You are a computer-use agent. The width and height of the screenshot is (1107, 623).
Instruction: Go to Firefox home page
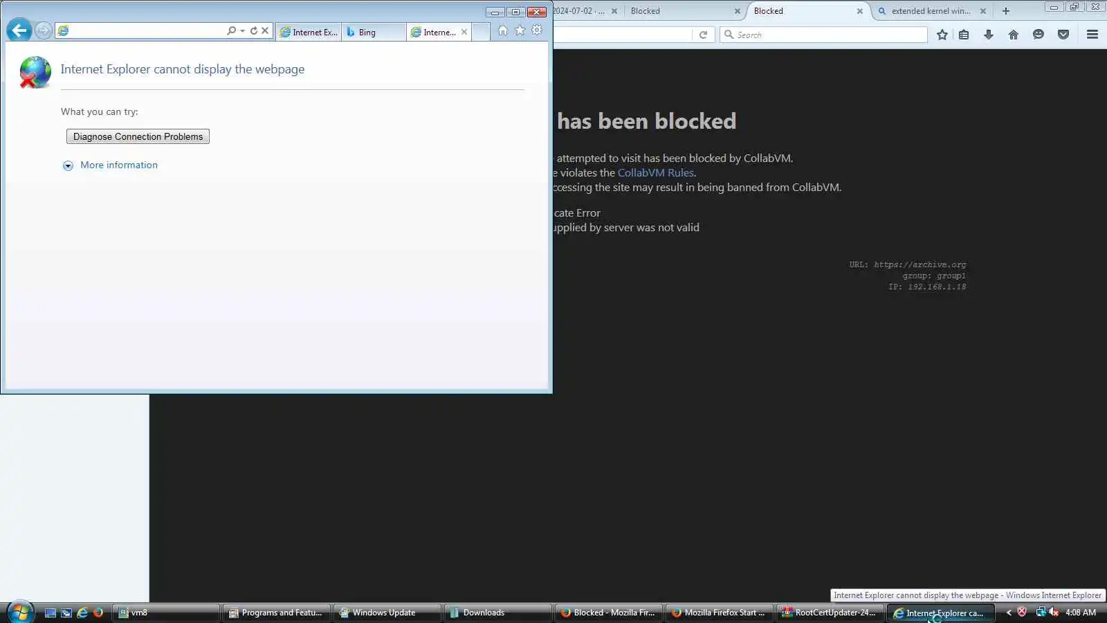click(x=1014, y=35)
